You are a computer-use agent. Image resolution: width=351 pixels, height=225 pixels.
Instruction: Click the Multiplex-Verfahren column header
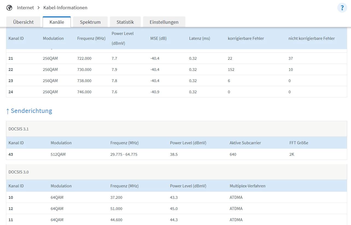point(247,186)
